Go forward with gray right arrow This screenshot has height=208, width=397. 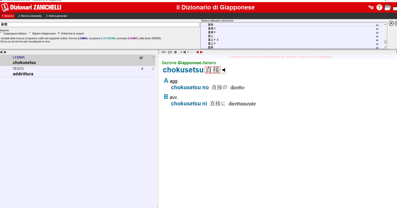click(x=189, y=52)
